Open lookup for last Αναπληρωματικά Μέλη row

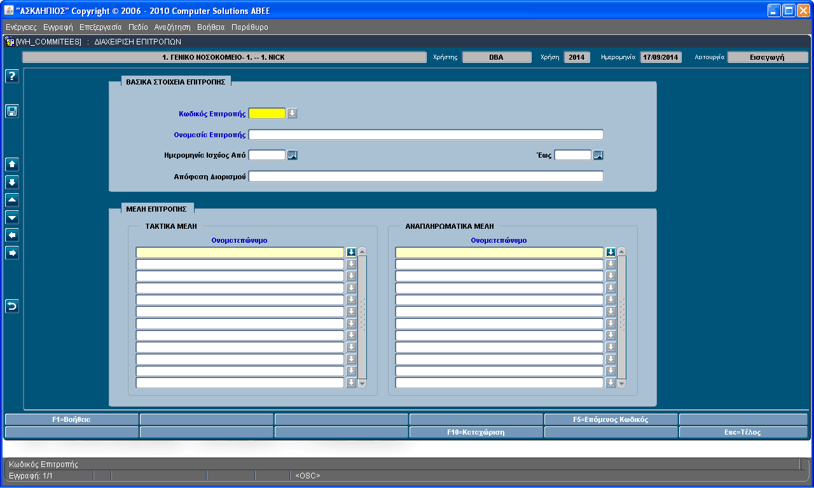click(x=611, y=383)
